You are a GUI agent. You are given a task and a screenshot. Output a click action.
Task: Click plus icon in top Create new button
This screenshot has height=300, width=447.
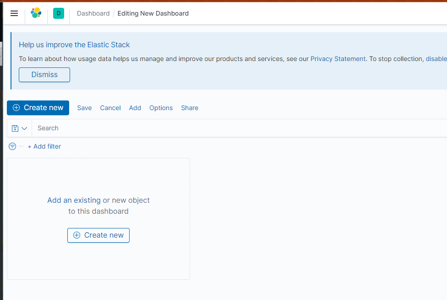16,108
